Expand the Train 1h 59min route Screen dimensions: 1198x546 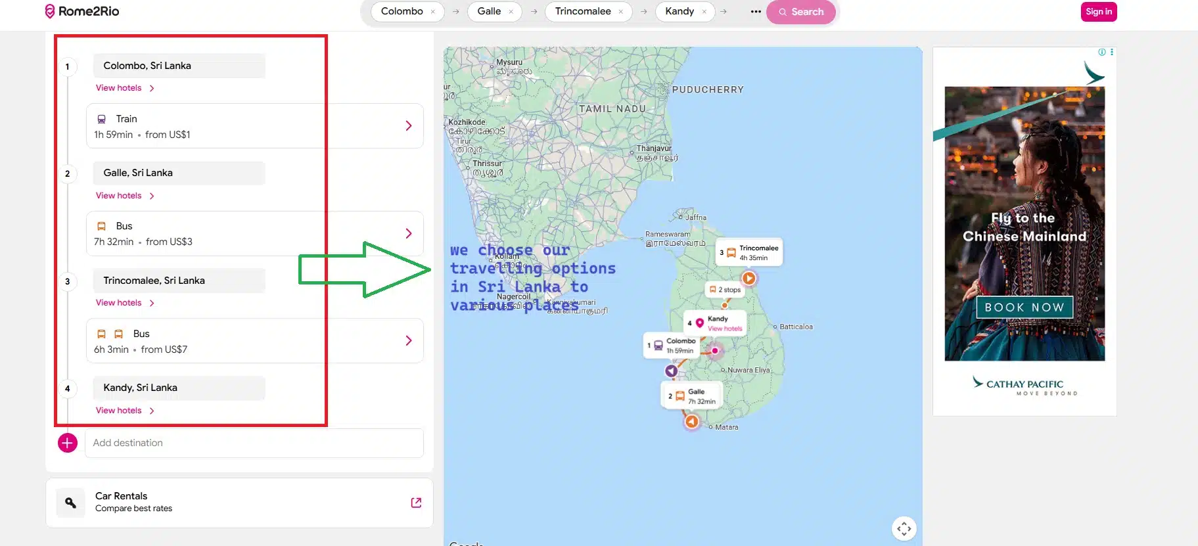click(254, 125)
